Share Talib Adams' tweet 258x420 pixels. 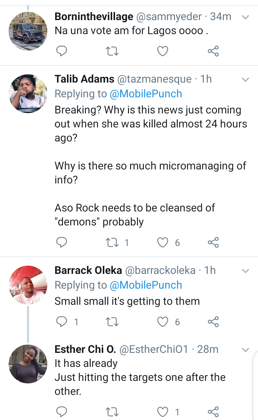213,243
